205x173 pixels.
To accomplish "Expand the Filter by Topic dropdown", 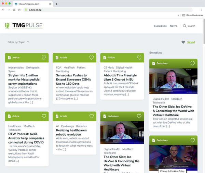I will 18,42.
